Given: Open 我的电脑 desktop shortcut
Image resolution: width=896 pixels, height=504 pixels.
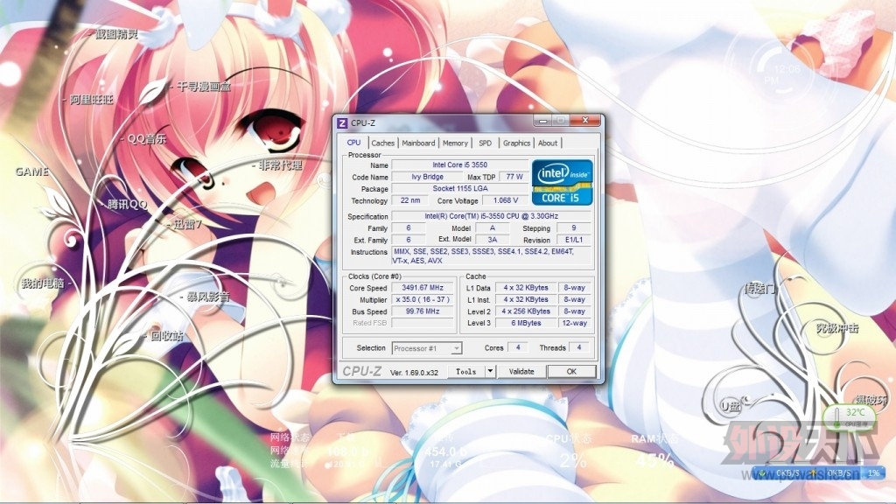Looking at the screenshot, I should click(x=42, y=283).
